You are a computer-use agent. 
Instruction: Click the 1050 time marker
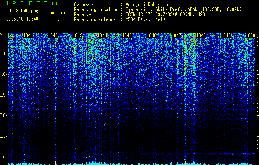click(250, 35)
